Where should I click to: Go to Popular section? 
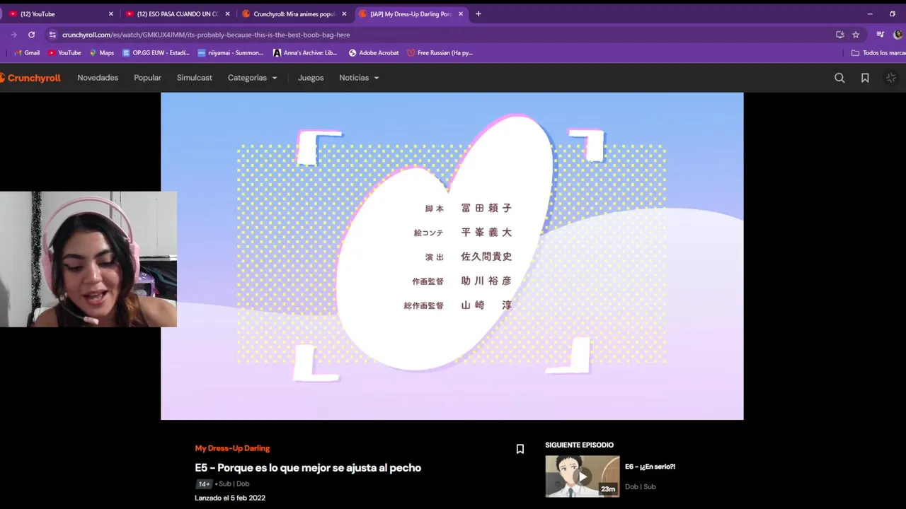tap(148, 78)
